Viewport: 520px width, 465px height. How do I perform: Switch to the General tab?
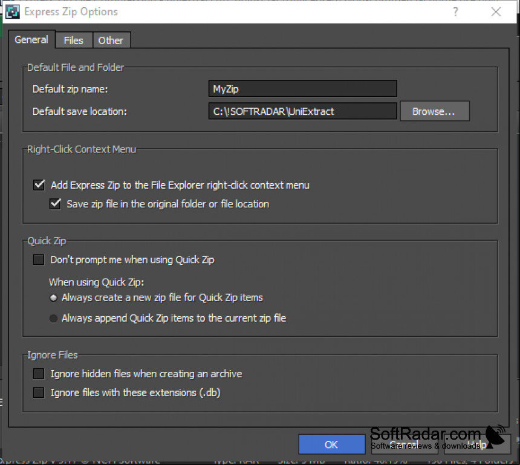click(x=31, y=39)
